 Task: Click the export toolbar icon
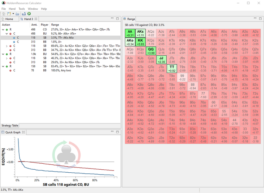(24, 14)
